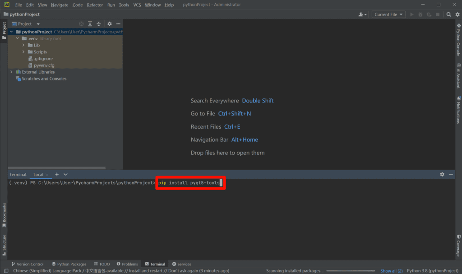Open the Notifications side panel

click(458, 110)
